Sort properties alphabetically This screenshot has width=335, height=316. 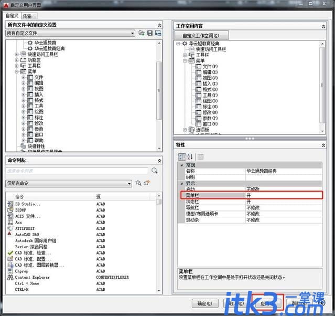click(x=190, y=157)
